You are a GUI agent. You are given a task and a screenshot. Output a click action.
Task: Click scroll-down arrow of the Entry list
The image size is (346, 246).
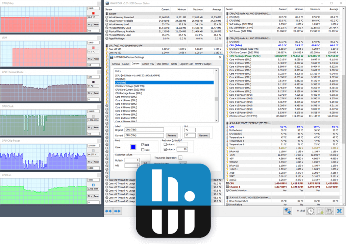[216, 120]
